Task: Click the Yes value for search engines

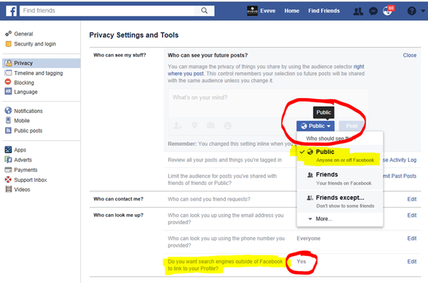Action: (301, 262)
